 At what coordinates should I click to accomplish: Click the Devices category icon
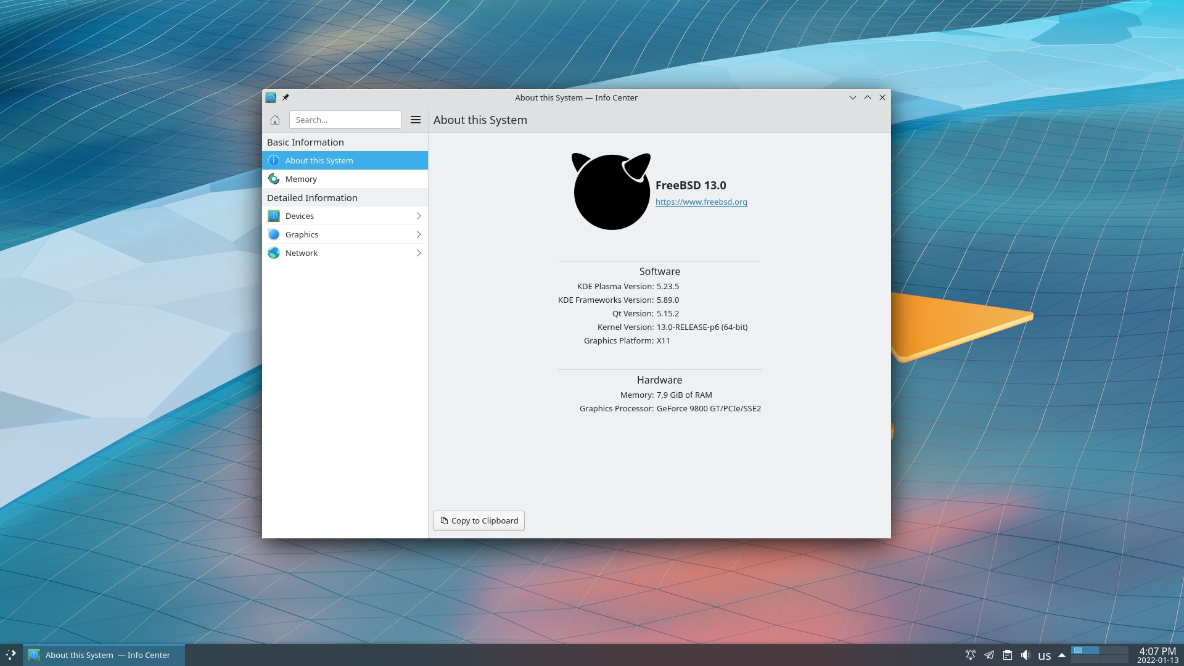pyautogui.click(x=274, y=216)
